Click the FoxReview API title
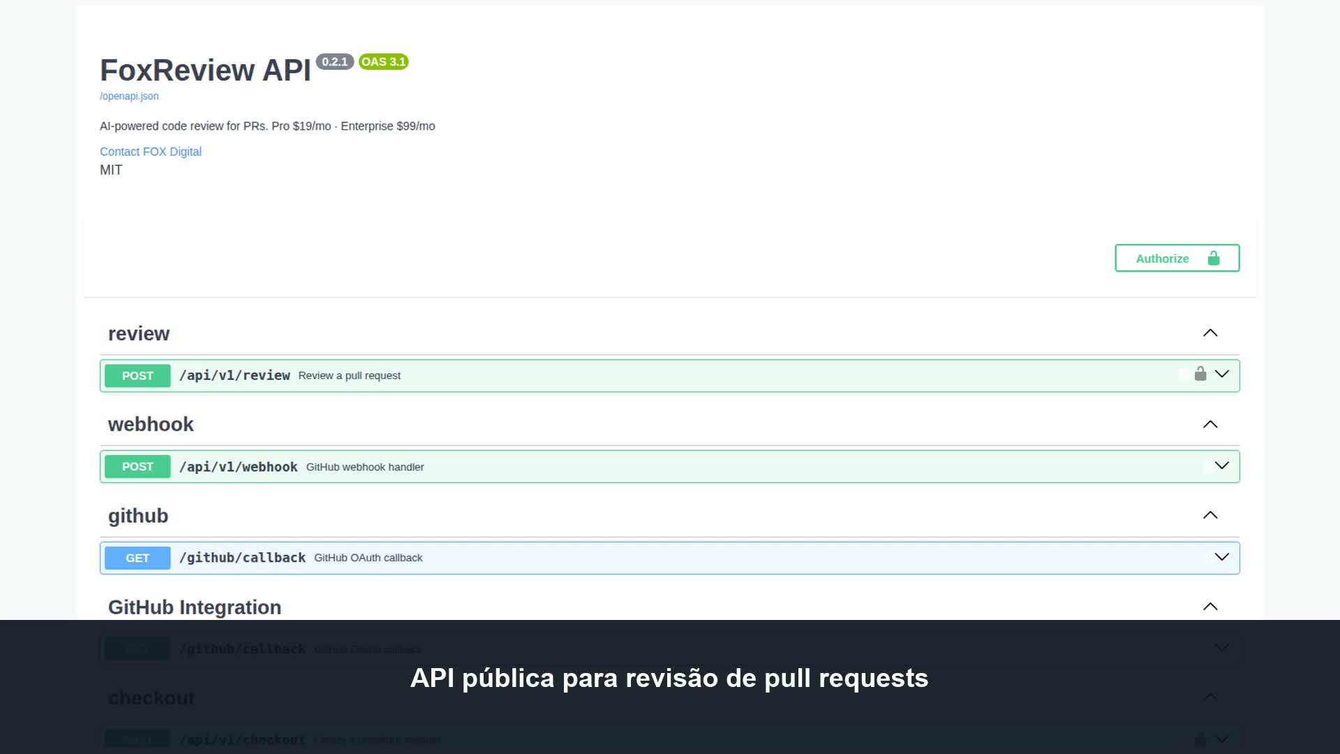This screenshot has height=754, width=1340. click(205, 70)
